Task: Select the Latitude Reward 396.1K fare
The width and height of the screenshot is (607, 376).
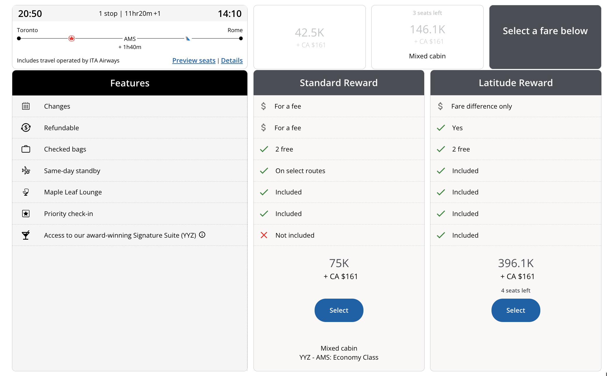Action: tap(516, 310)
